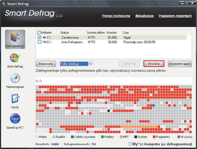Open the Auto Defrag pie icon

pos(15,58)
